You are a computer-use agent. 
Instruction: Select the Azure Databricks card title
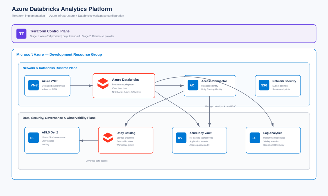point(125,80)
